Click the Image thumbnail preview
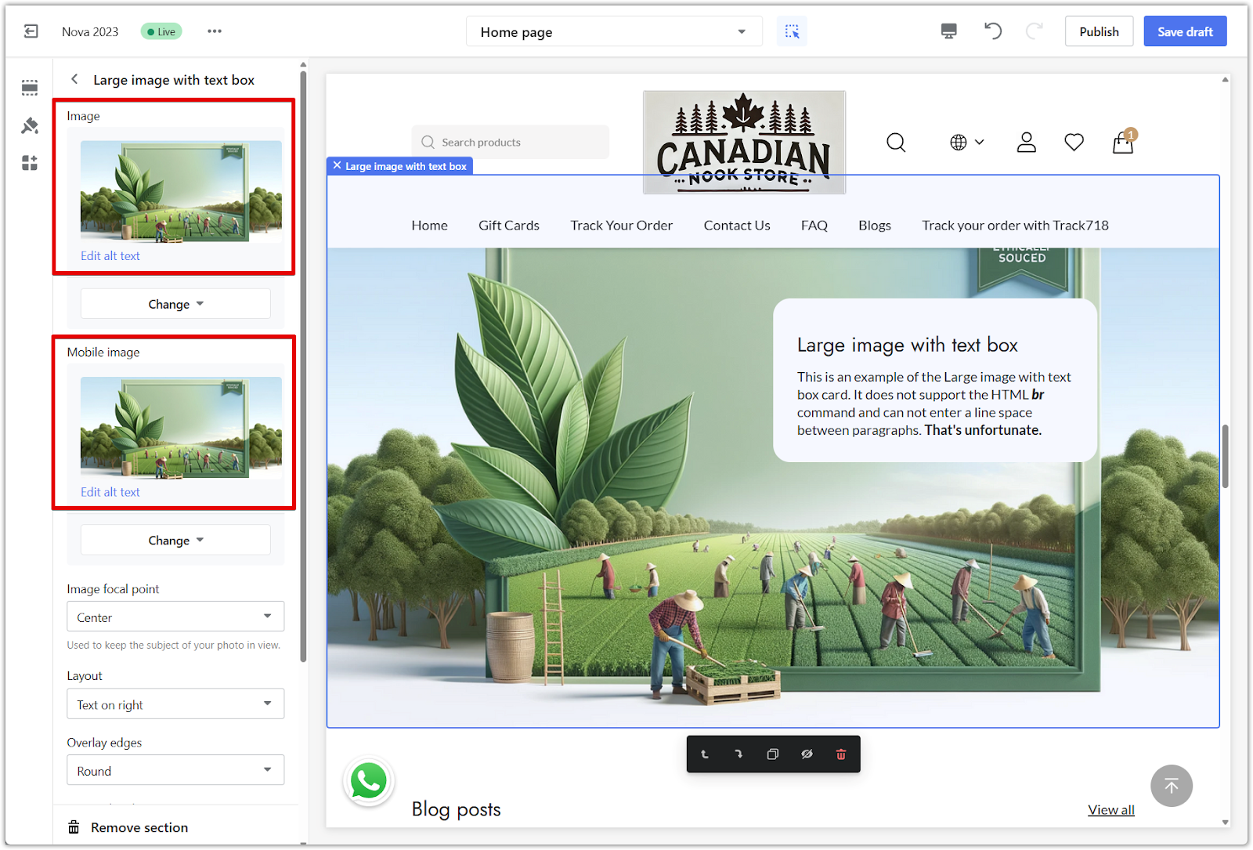The image size is (1253, 850). point(181,192)
